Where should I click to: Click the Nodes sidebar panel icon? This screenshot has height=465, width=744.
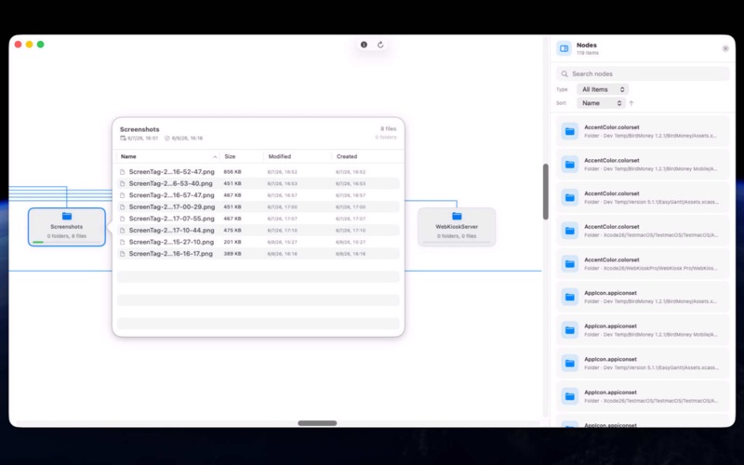click(x=565, y=48)
